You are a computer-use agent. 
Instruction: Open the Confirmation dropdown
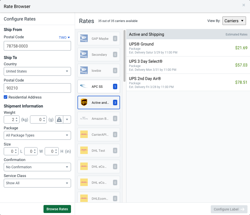(37, 167)
